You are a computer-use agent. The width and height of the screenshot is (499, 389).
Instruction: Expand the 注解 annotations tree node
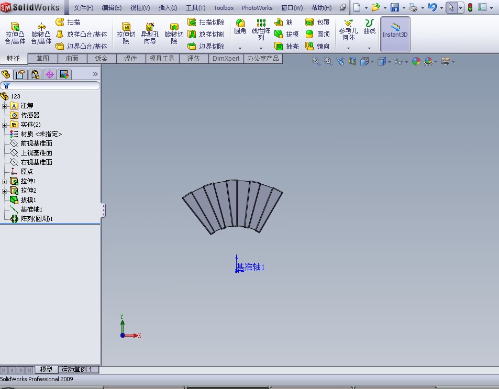pyautogui.click(x=4, y=106)
